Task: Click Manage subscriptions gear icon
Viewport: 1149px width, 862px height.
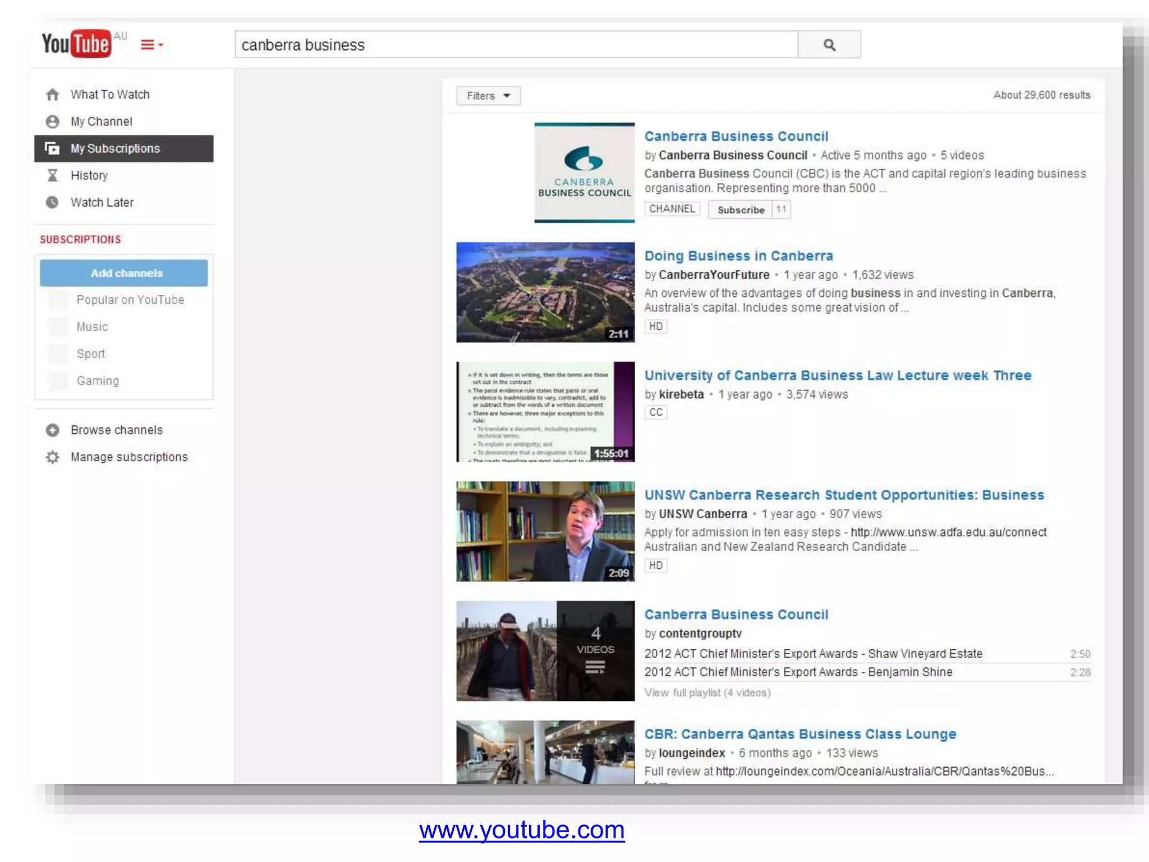Action: [53, 457]
